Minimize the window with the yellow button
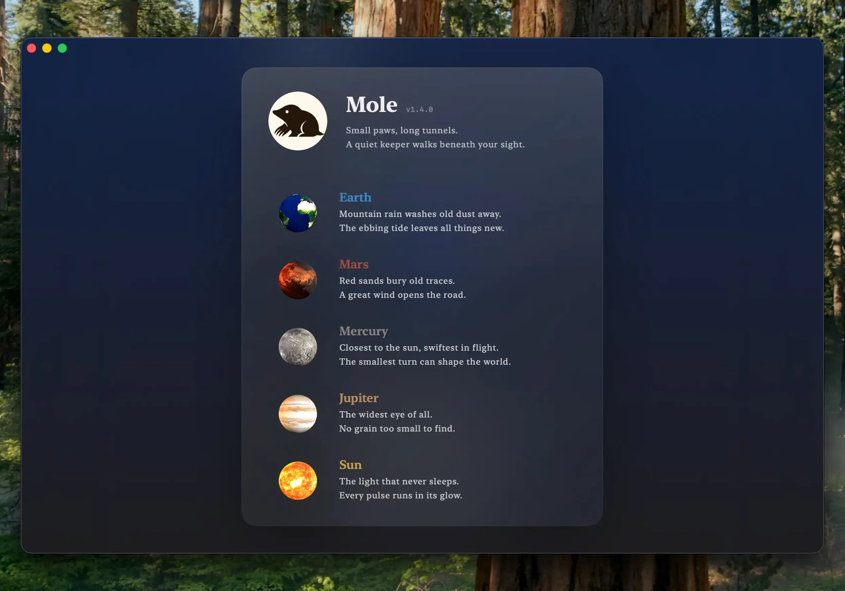The width and height of the screenshot is (845, 591). [x=47, y=48]
